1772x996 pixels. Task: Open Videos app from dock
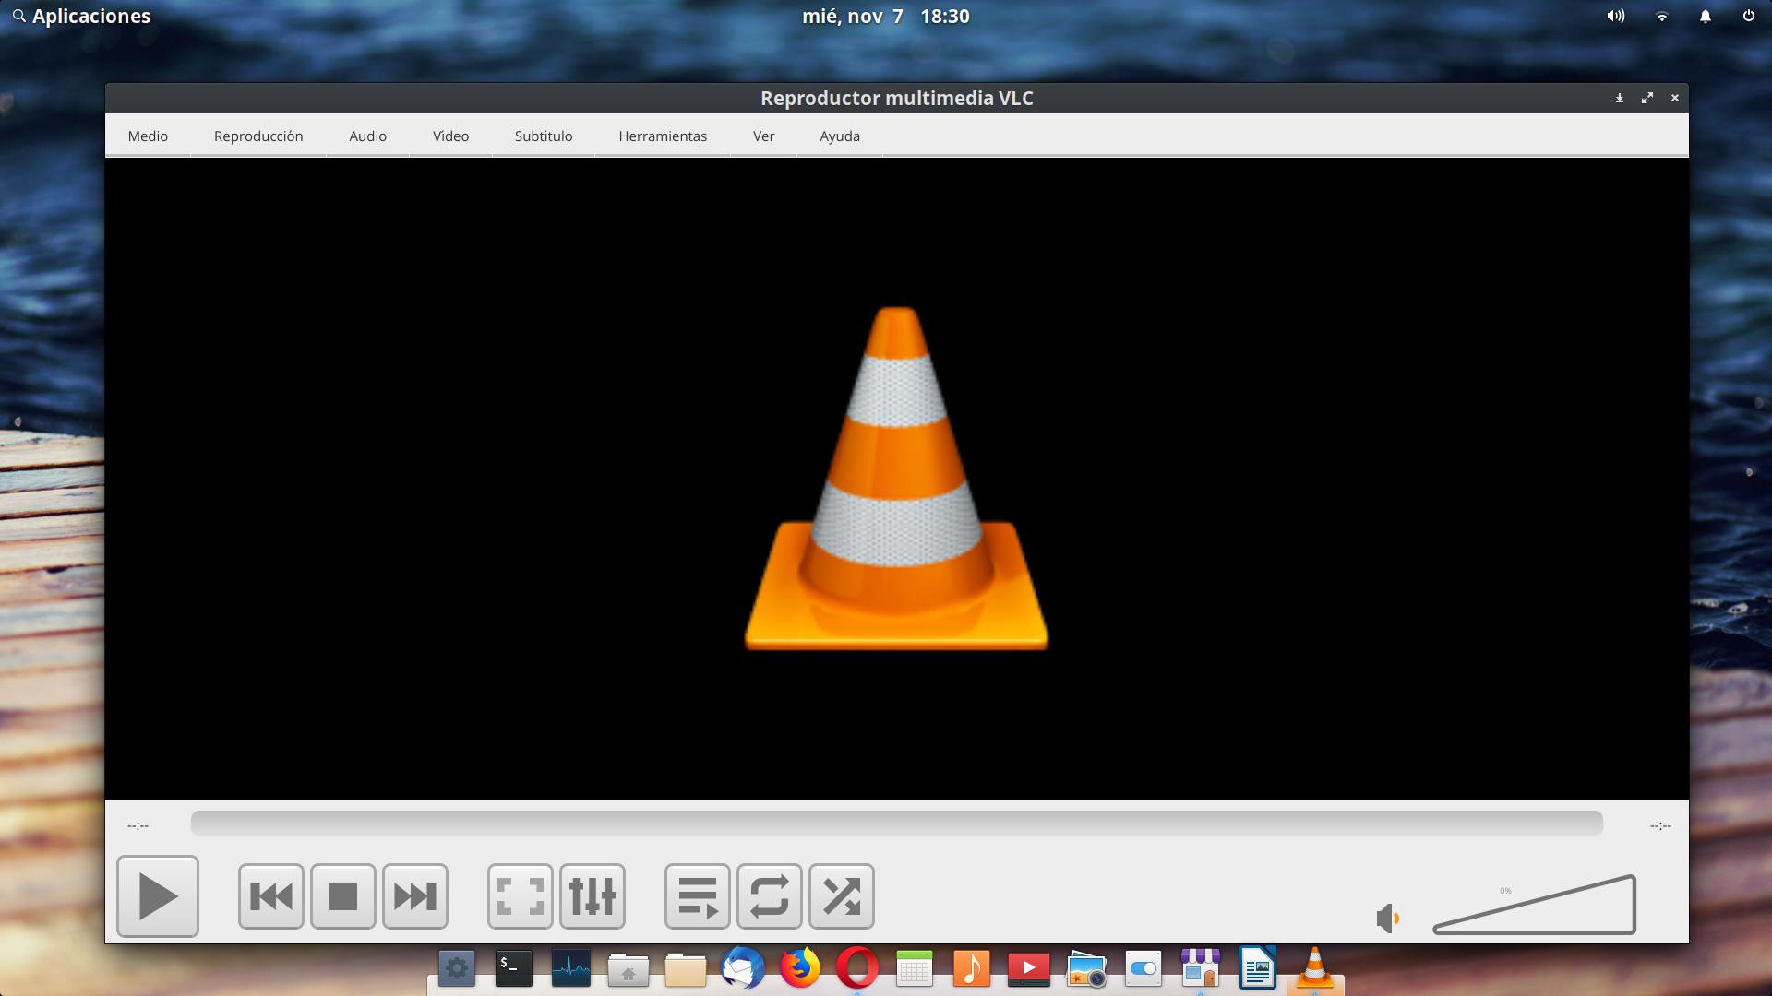[1029, 969]
